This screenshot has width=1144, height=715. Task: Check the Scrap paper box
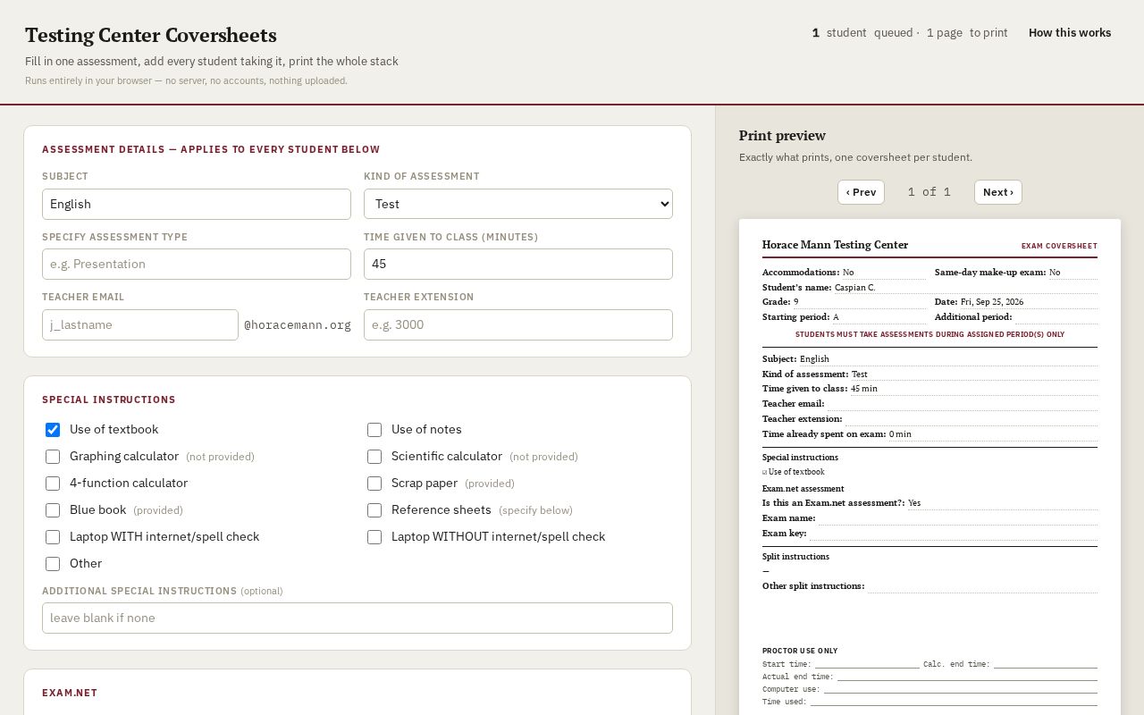click(374, 484)
